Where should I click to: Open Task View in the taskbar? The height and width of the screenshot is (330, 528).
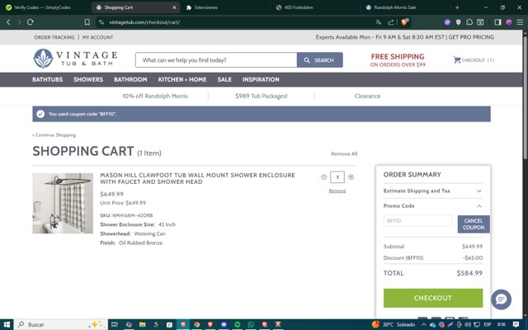[x=115, y=324]
